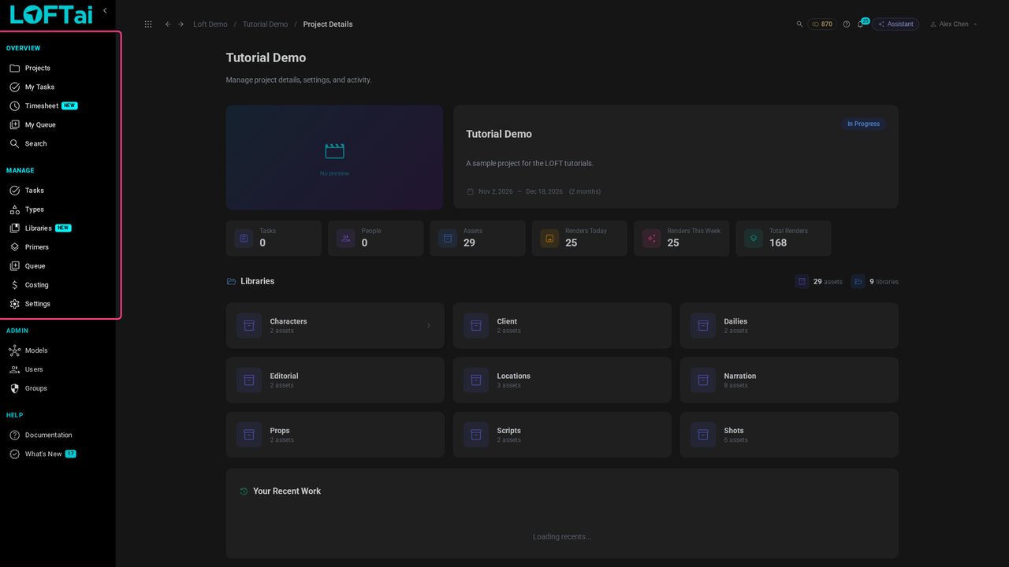Click the Costing dollar icon
Image resolution: width=1009 pixels, height=567 pixels.
(14, 285)
